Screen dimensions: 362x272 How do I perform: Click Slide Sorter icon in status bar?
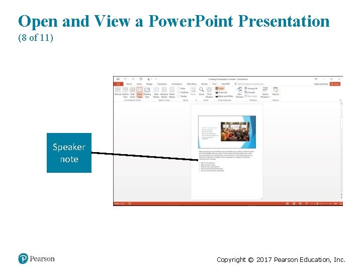point(294,204)
